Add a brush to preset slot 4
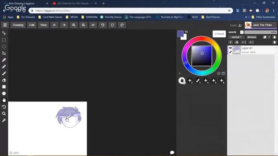Image resolution: width=278 pixels, height=156 pixels. coord(206,81)
